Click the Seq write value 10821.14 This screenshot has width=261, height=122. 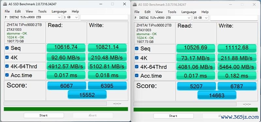(107, 47)
